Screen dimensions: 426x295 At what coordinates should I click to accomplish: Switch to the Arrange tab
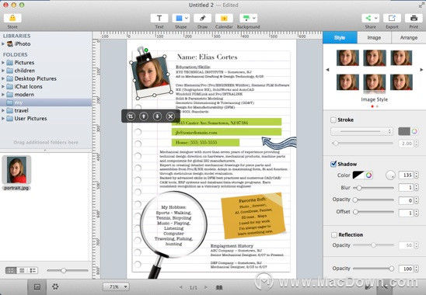[x=409, y=37]
